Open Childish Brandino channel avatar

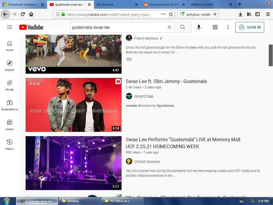129,161
